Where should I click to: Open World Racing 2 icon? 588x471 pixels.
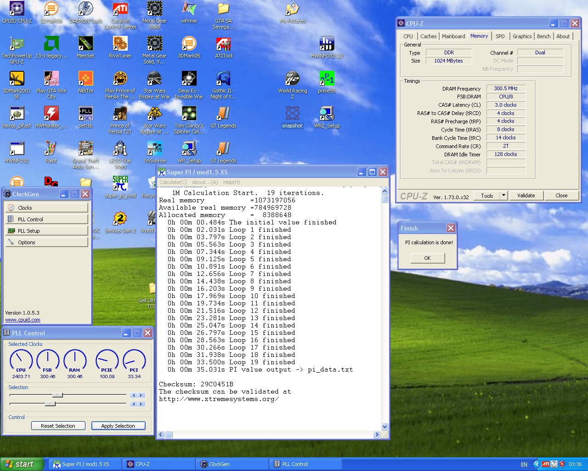click(x=293, y=86)
